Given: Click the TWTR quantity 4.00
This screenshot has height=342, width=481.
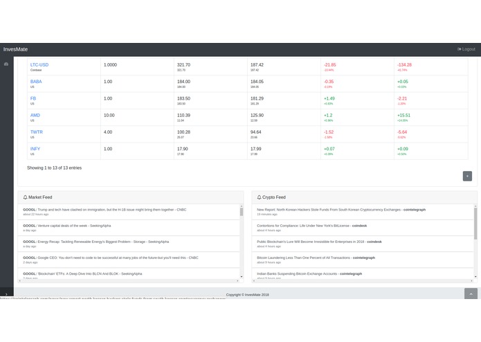Looking at the screenshot, I should click(x=108, y=132).
